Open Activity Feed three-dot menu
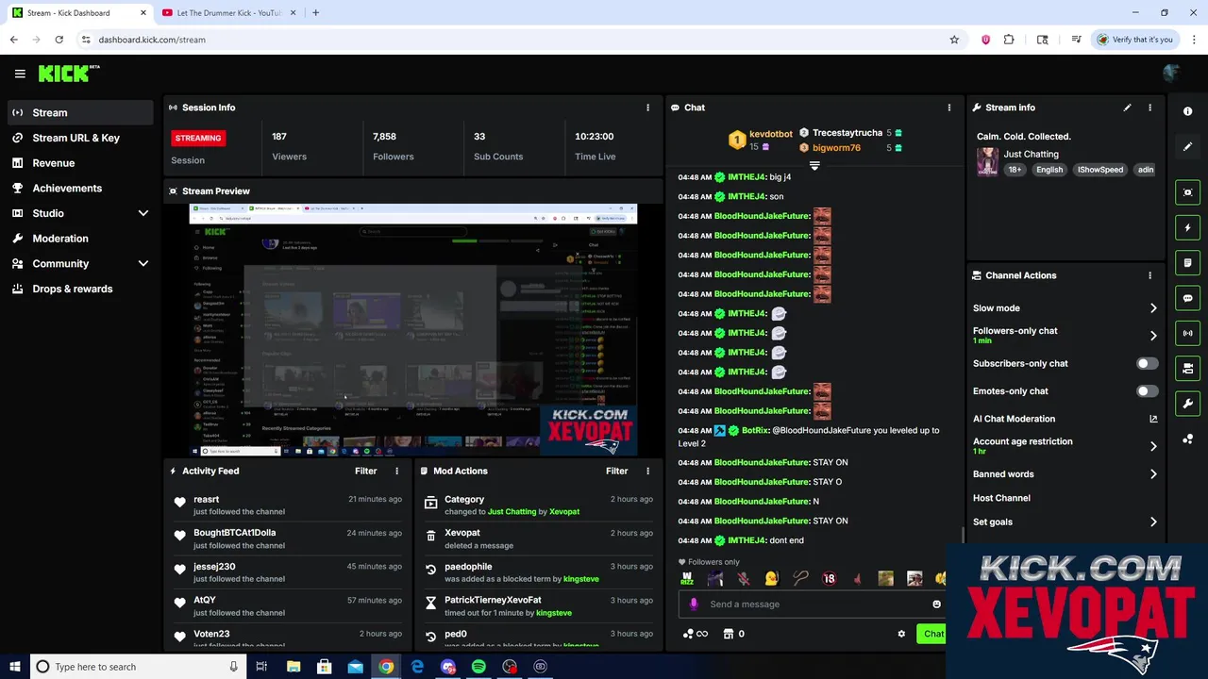 [396, 471]
